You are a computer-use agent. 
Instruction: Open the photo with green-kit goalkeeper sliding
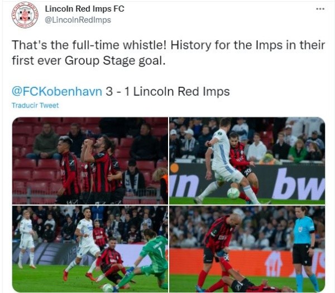[90, 249]
